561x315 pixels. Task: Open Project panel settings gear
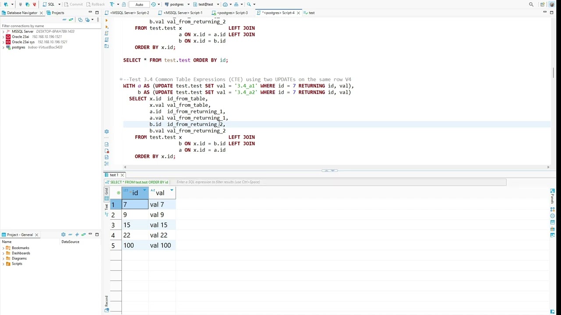coord(63,235)
